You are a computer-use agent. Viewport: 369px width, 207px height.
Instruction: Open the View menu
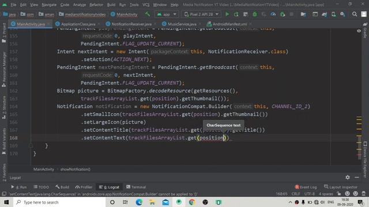[34, 5]
